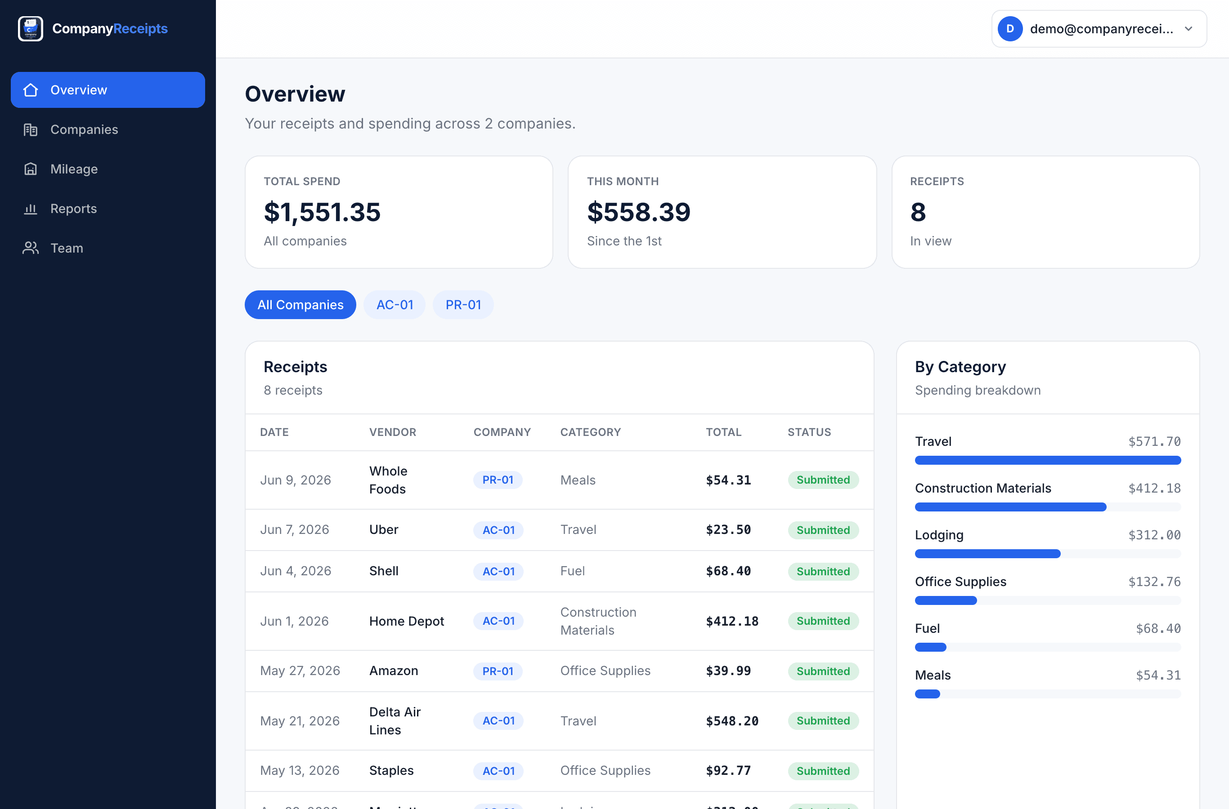Expand the account menu chevron

1188,29
